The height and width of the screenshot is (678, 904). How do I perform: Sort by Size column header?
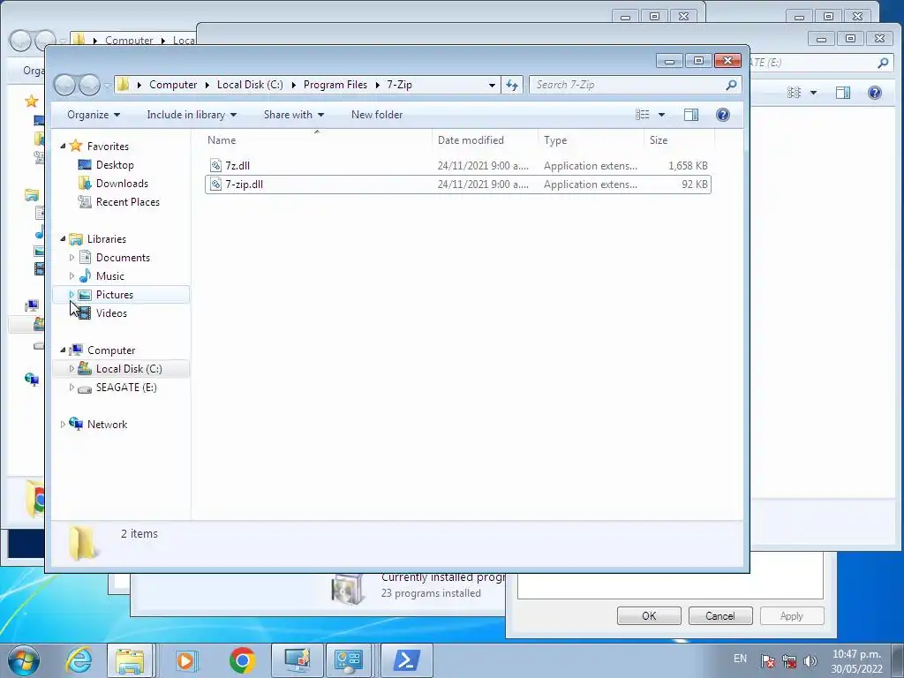(679, 140)
